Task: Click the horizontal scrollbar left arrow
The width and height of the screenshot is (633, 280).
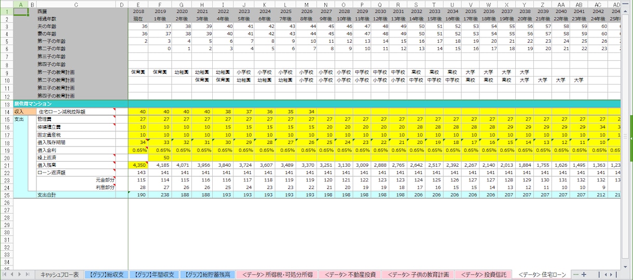Action: point(605,274)
